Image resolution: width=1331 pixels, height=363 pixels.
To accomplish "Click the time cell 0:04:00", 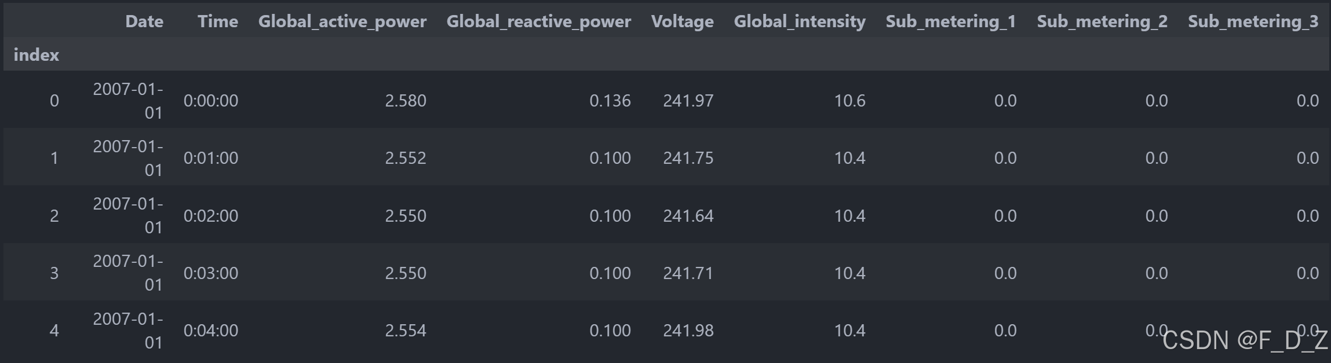I will (211, 331).
